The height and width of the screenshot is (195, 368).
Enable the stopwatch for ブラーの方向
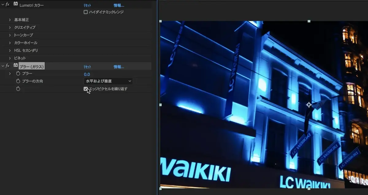click(18, 81)
